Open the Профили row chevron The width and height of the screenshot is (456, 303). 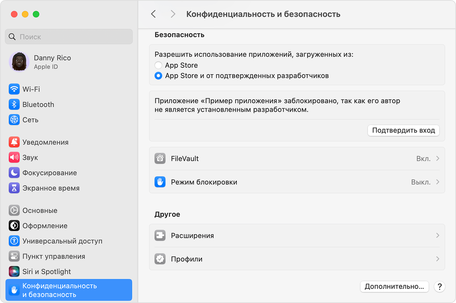[x=438, y=259]
